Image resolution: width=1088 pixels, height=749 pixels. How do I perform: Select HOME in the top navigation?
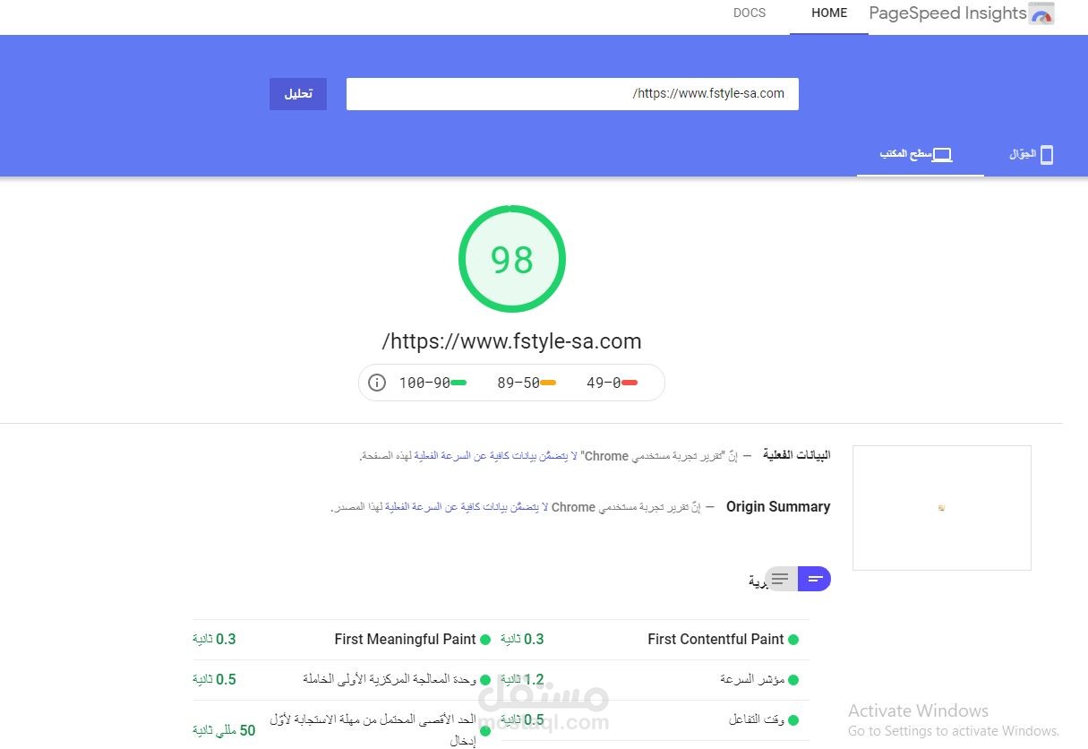828,13
